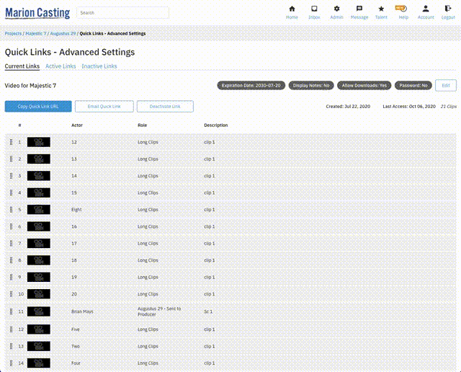Click the Marion Casting logo

click(x=37, y=13)
